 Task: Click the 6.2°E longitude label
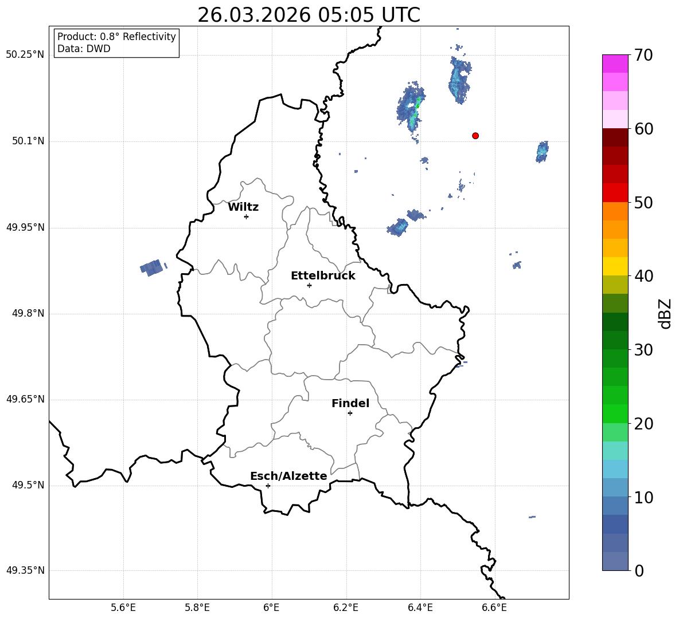346,608
